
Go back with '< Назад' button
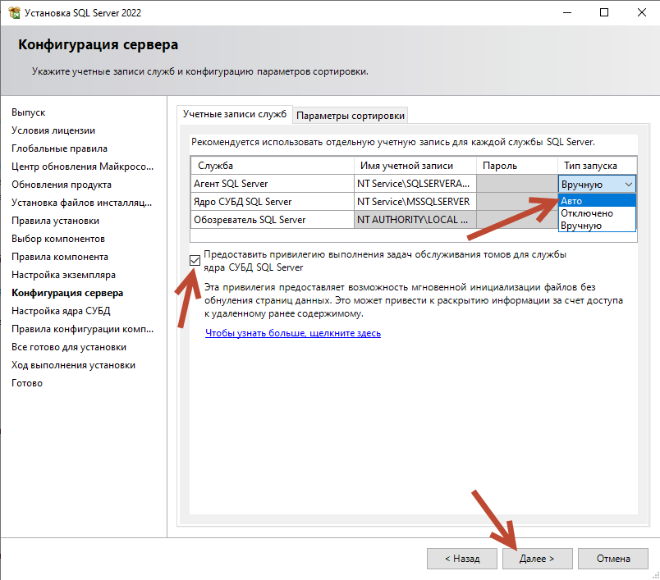462,559
